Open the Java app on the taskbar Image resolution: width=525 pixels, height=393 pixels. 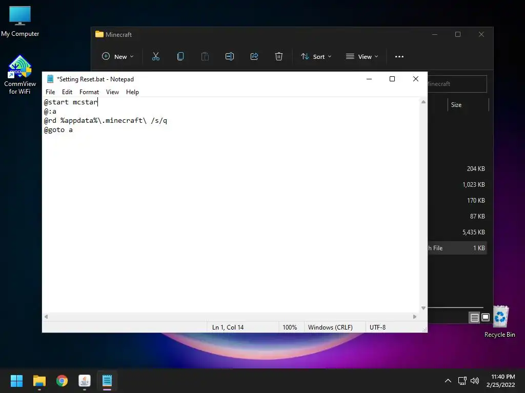(85, 381)
